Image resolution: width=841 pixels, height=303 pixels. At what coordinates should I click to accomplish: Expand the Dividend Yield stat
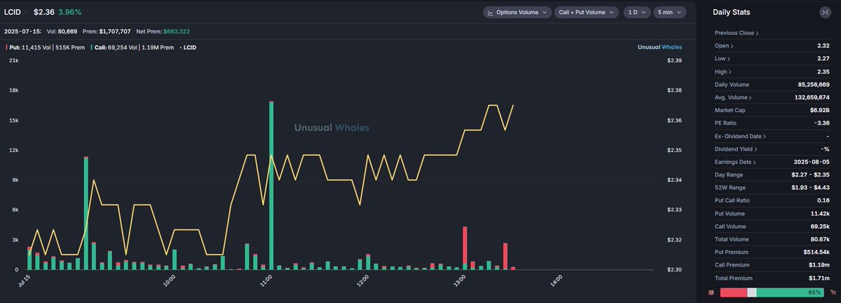[x=736, y=149]
